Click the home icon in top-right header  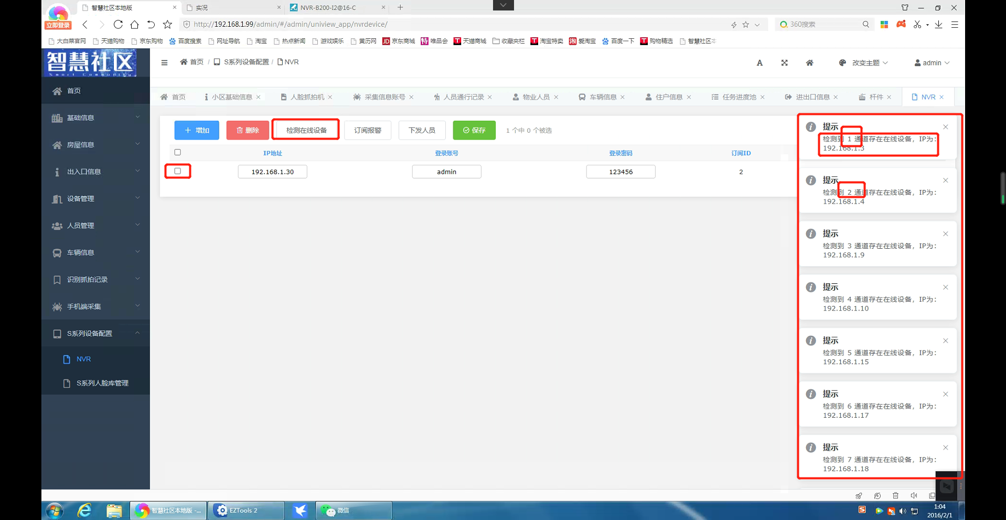point(809,63)
